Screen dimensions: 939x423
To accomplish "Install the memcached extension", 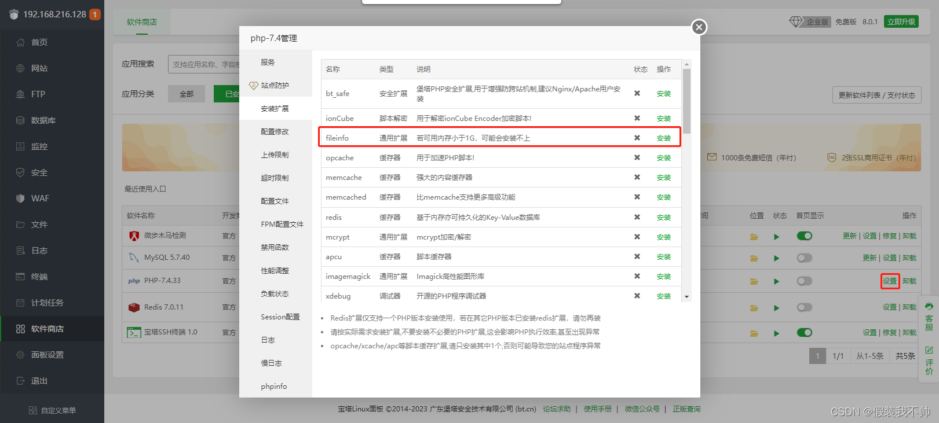I will pos(663,197).
